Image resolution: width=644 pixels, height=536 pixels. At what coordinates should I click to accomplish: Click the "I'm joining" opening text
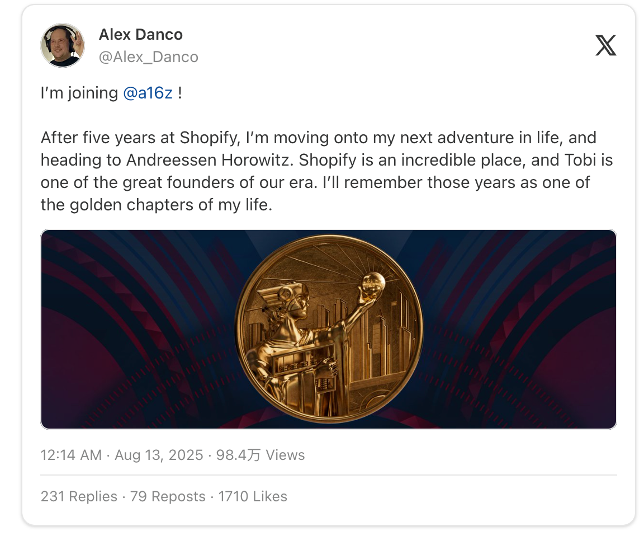79,93
